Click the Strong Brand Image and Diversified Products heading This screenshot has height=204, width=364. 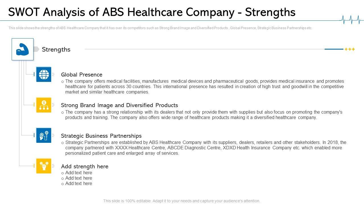(119, 105)
